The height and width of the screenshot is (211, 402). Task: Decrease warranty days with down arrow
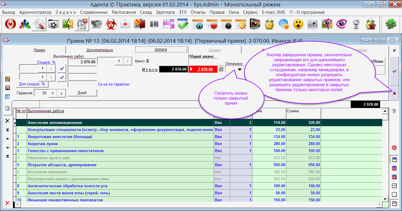click(x=61, y=93)
